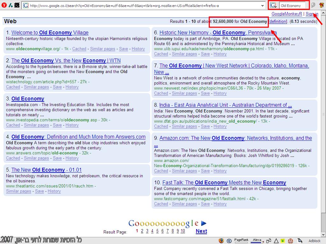Click History for the dfat.gov.au result
This screenshot has height=244, width=326.
[220, 126]
